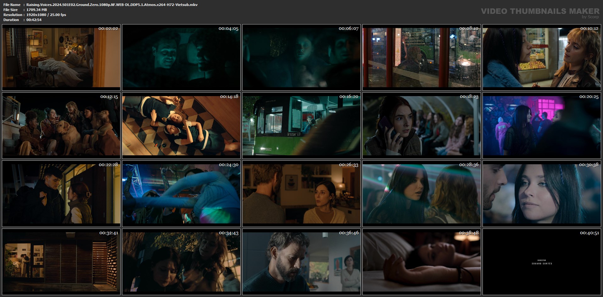The width and height of the screenshot is (603, 297).
Task: View the frame at 00:34:43
Action: (181, 262)
